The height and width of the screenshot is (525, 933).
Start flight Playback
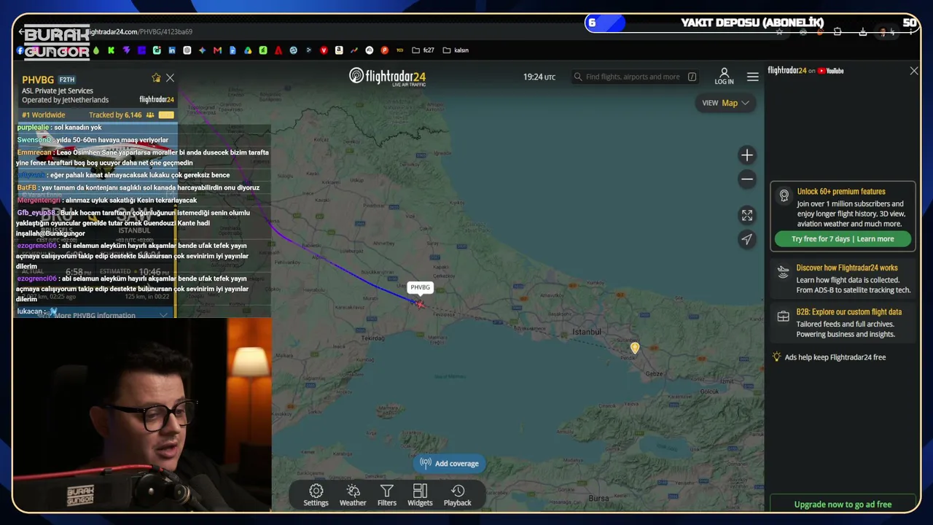[458, 494]
